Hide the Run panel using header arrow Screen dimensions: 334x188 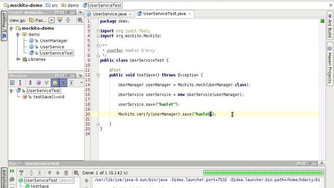click(321, 163)
